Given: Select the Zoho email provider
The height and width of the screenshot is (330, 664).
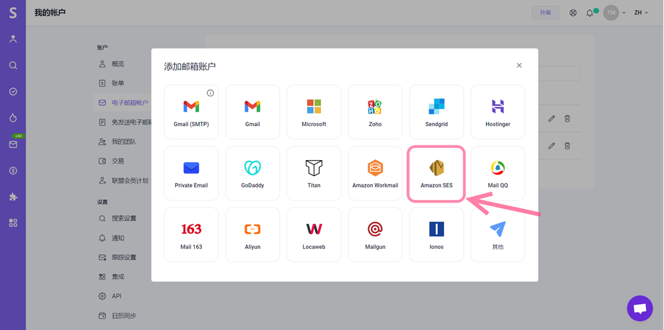Looking at the screenshot, I should click(375, 112).
